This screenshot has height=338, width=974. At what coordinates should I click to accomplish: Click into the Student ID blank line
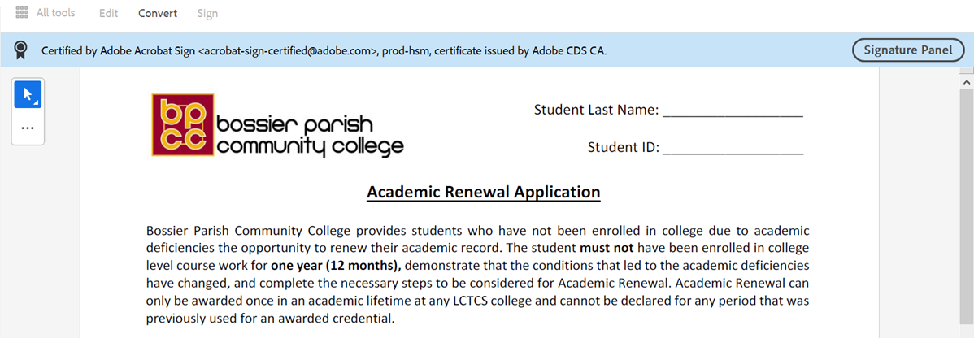point(733,148)
